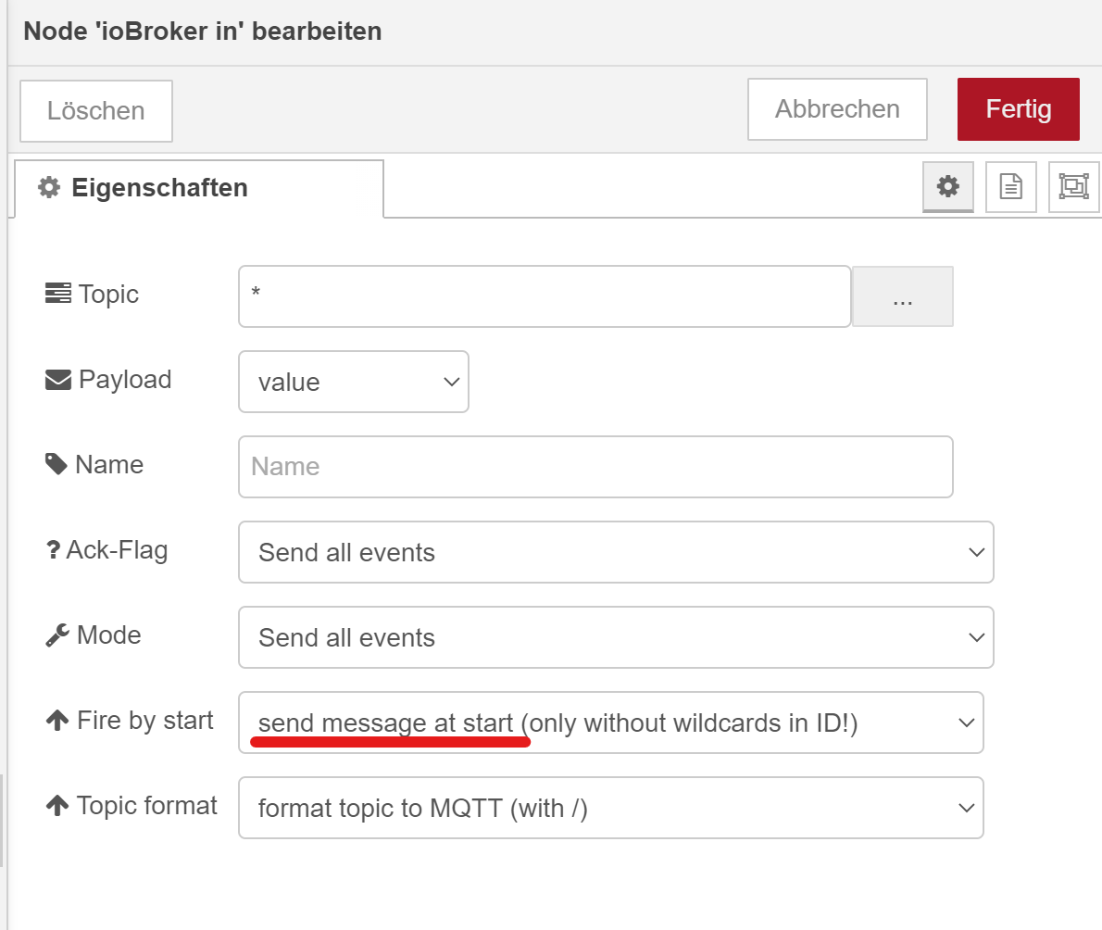Confirm with the Fertig button
Viewport: 1102px width, 930px height.
[x=1019, y=109]
